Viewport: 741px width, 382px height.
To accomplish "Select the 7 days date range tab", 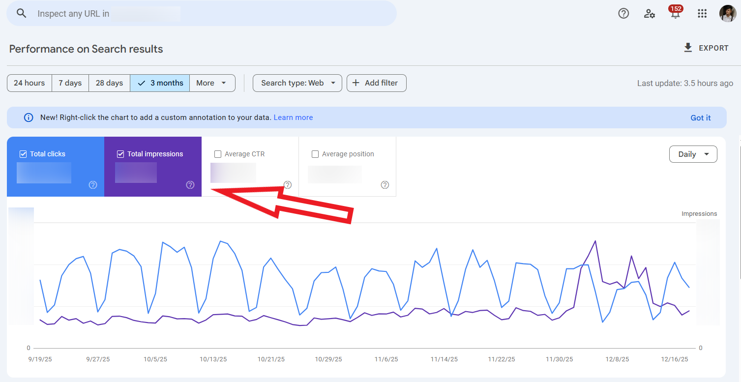I will 70,83.
